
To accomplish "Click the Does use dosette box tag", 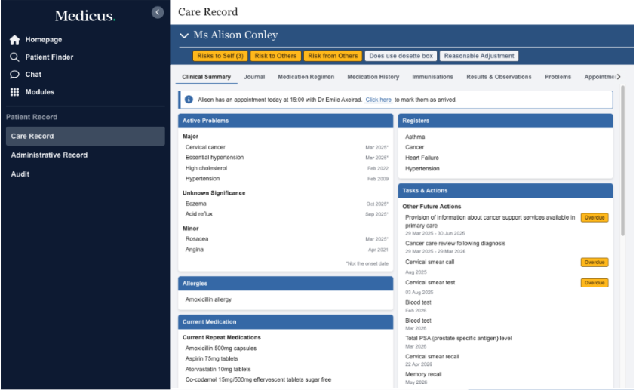I will 401,56.
